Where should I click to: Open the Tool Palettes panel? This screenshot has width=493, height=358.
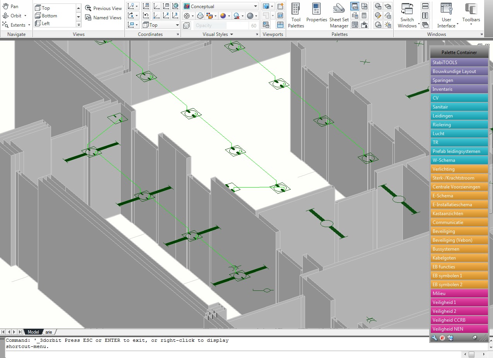pos(296,15)
